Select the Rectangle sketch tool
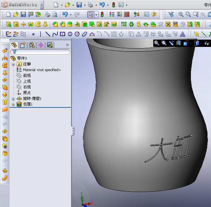This screenshot has height=207, width=211. click(63, 34)
